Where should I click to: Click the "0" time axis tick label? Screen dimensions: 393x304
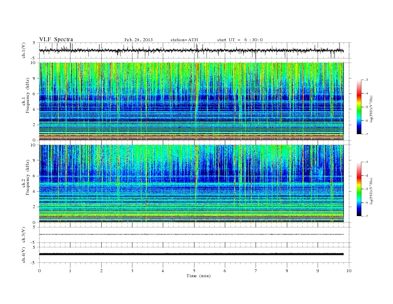pos(39,271)
